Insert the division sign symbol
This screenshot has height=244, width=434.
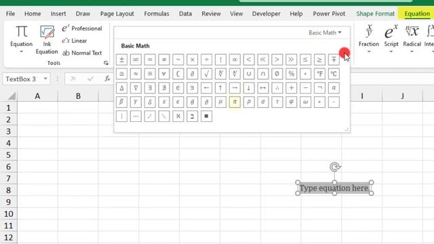pos(206,60)
